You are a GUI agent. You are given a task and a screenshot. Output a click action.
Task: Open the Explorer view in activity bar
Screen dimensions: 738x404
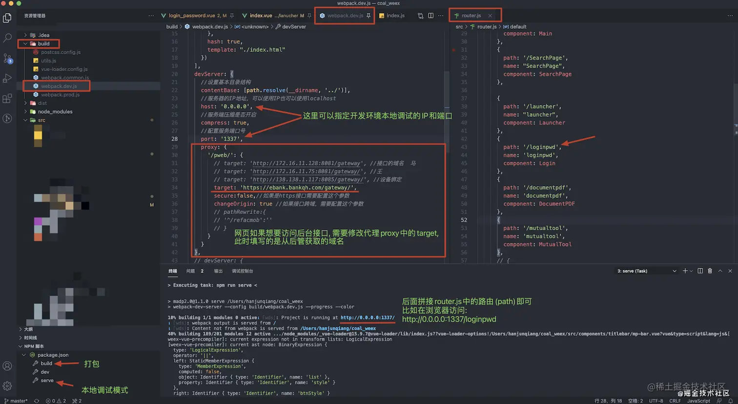click(x=7, y=18)
